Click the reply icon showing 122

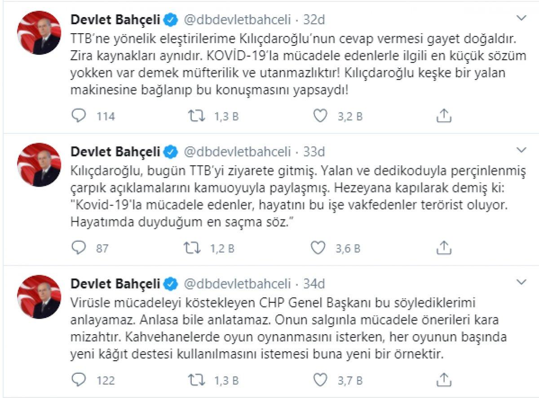click(79, 379)
